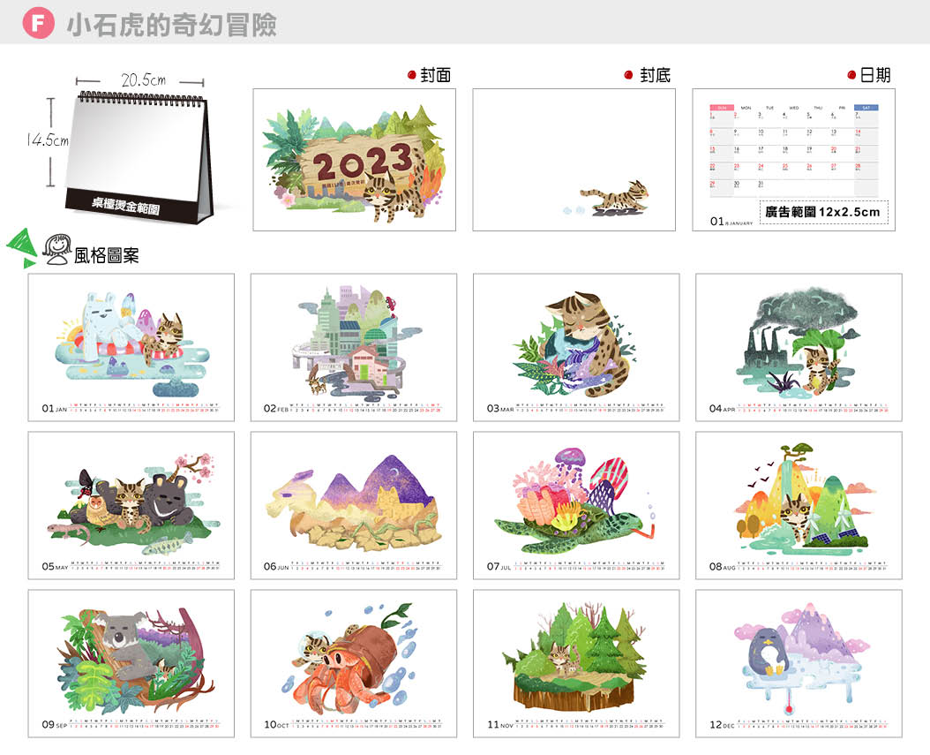
Task: Click the 2023 wooden sign on cover
Action: [x=356, y=162]
